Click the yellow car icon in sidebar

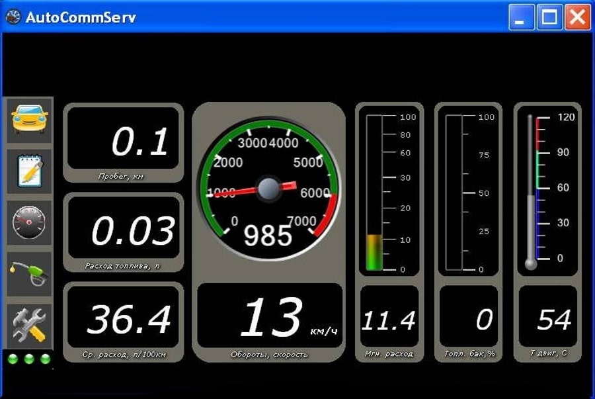[x=29, y=120]
